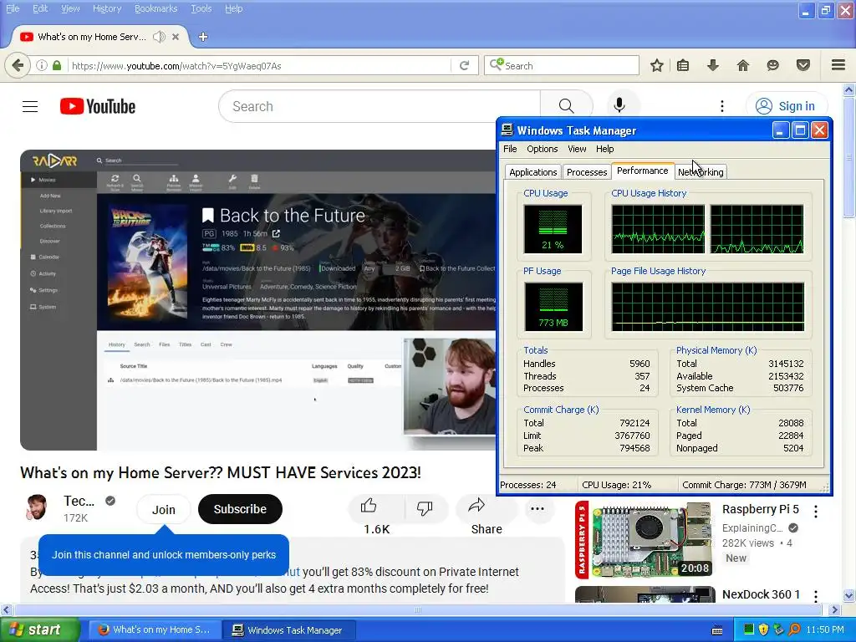Open Task Manager File menu

510,149
